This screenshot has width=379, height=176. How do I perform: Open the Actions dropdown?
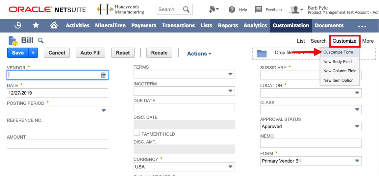(199, 54)
